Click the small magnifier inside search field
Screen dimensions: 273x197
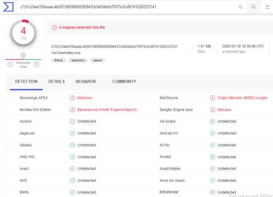click(240, 7)
